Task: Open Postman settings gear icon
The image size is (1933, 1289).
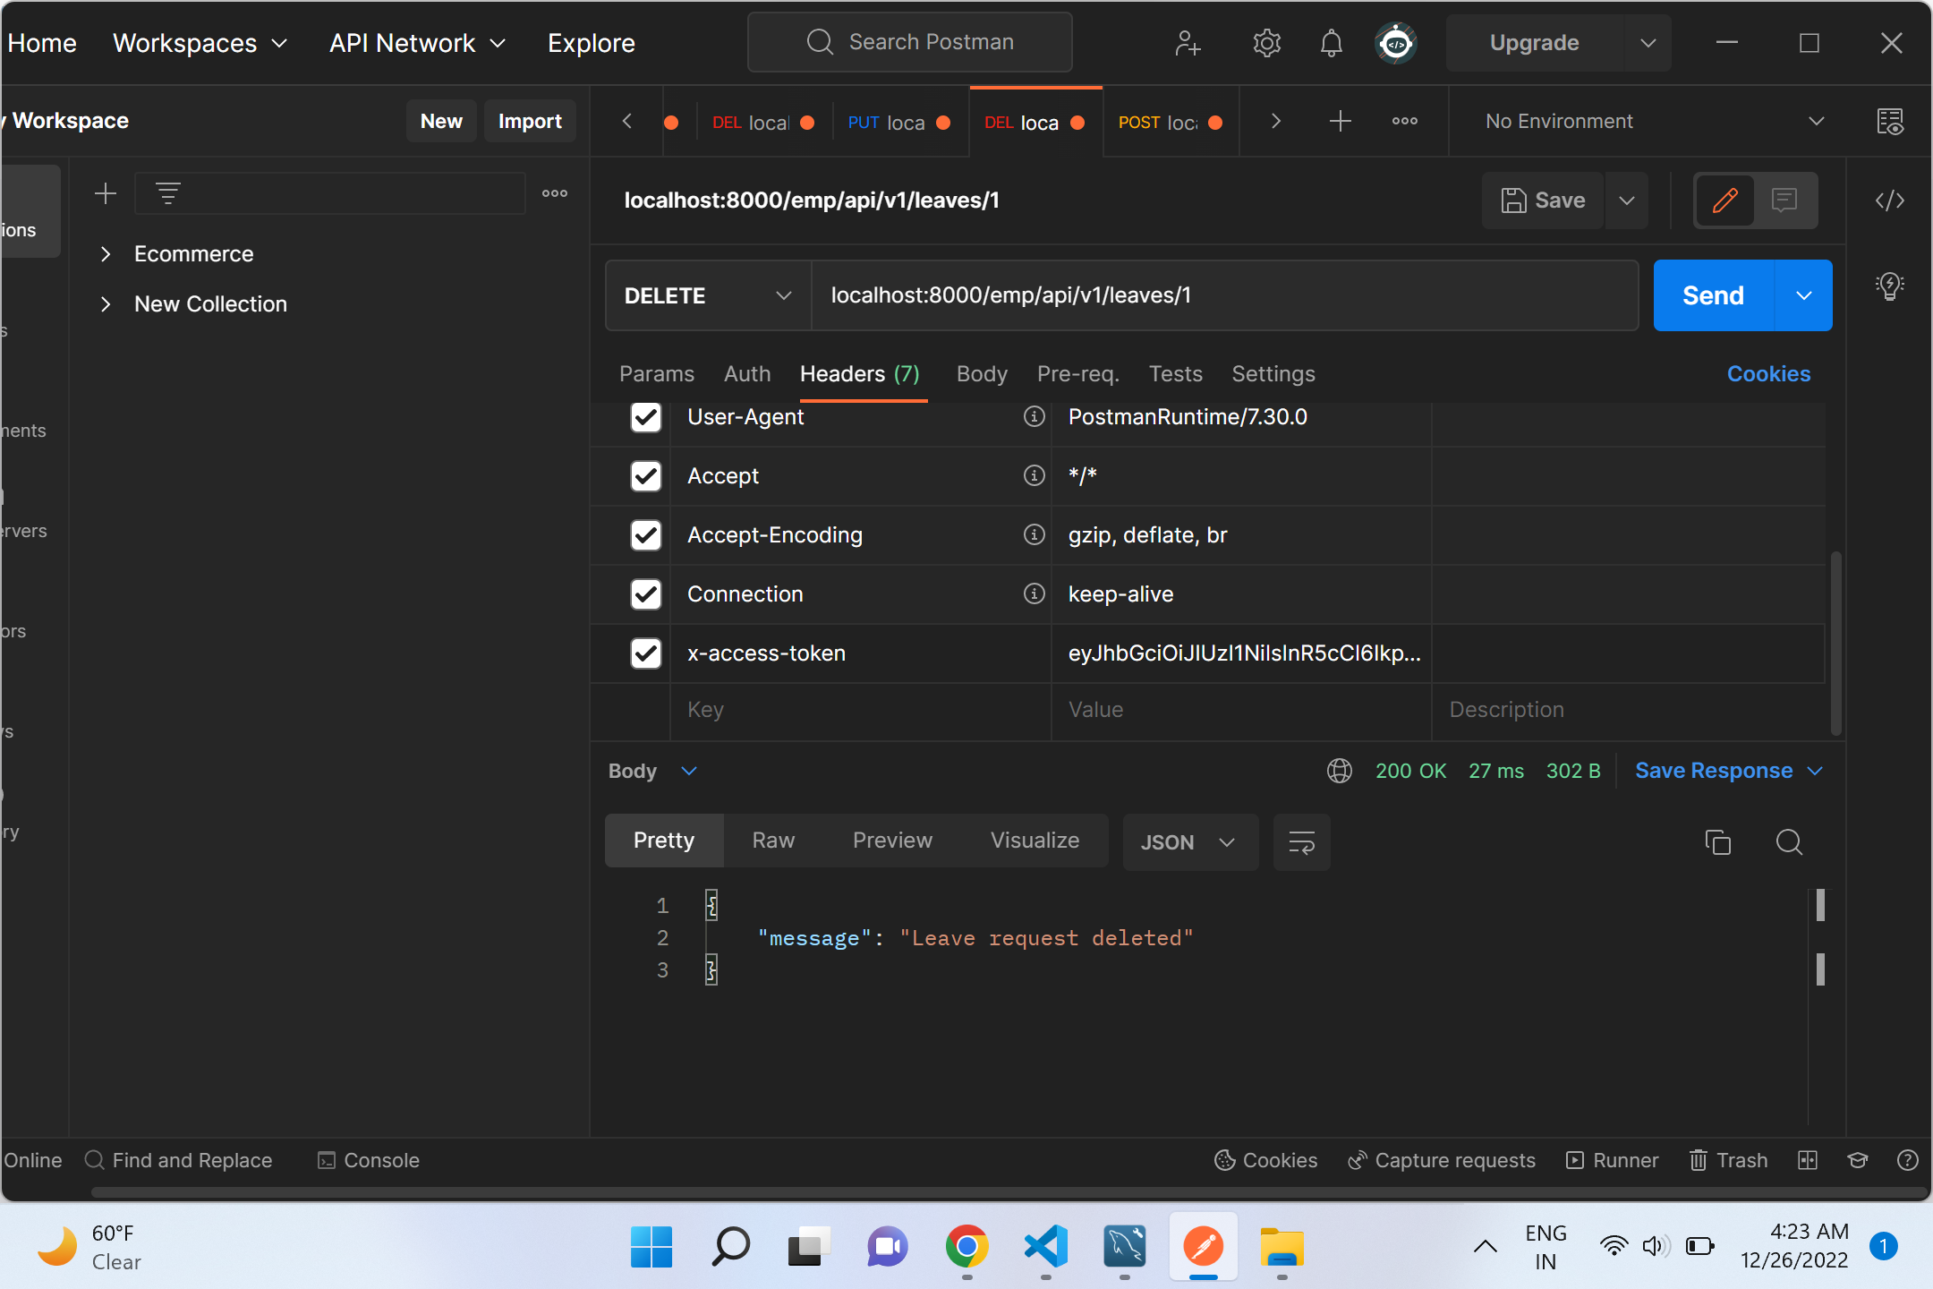Action: point(1266,42)
